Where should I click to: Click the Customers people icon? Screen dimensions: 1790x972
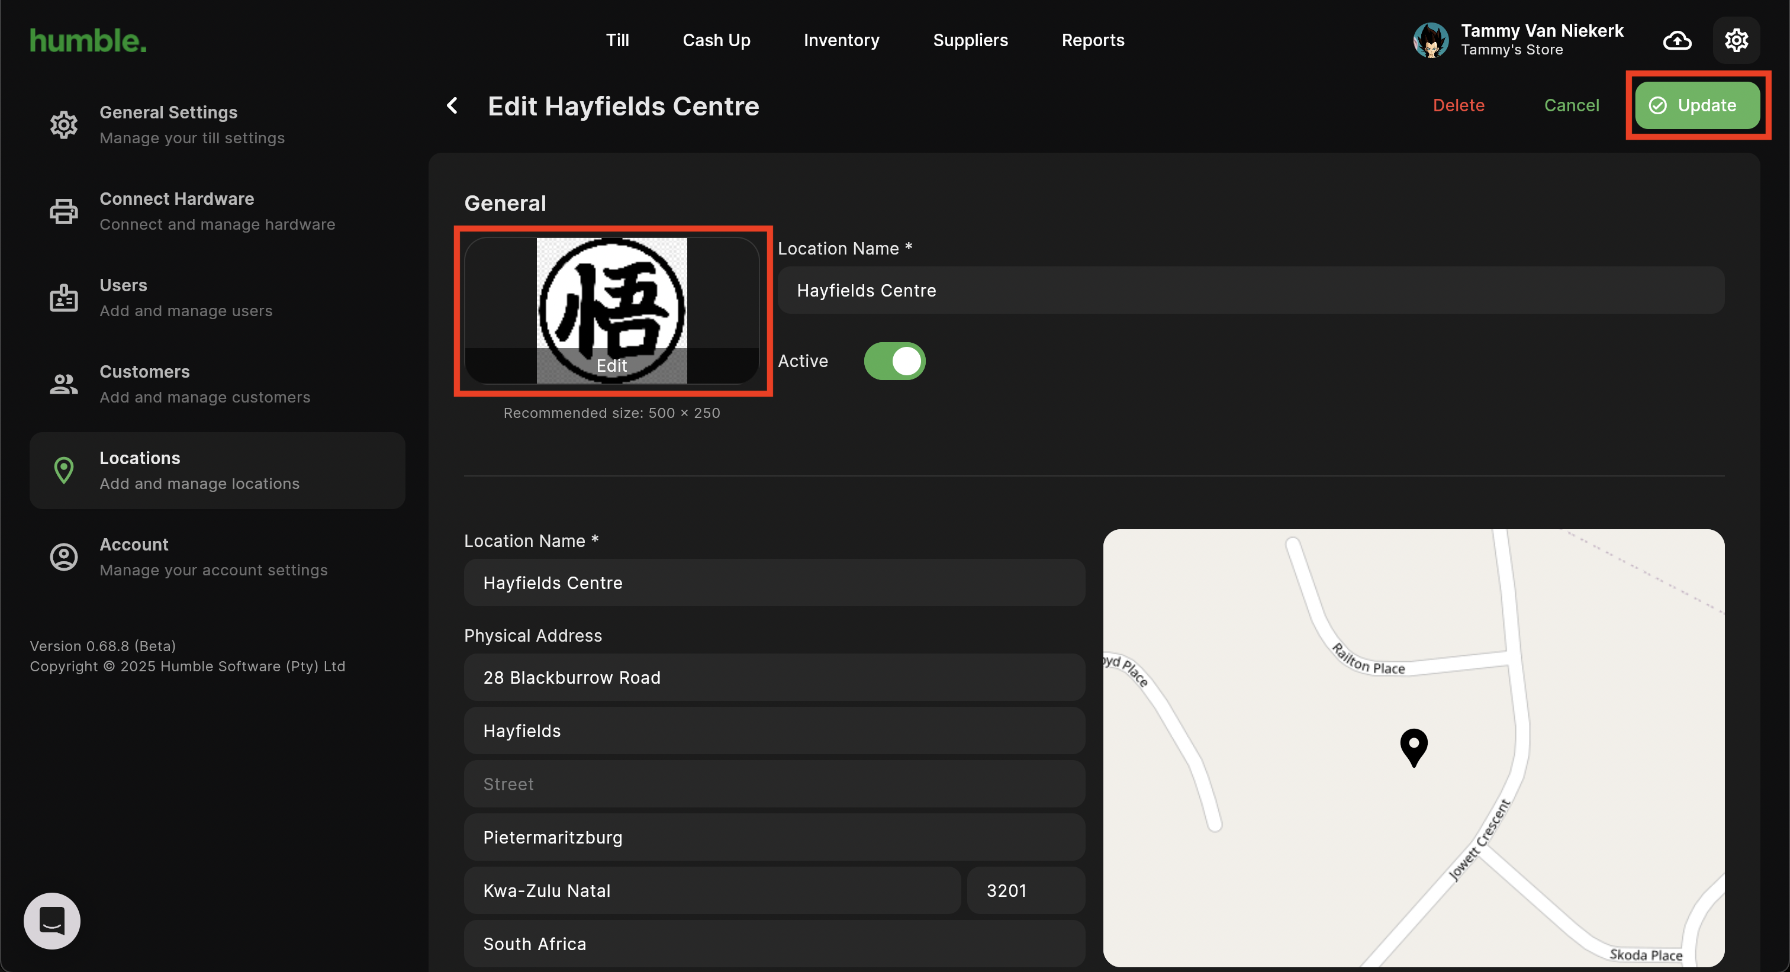tap(64, 384)
